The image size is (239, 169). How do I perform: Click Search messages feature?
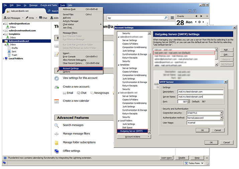point(73,125)
